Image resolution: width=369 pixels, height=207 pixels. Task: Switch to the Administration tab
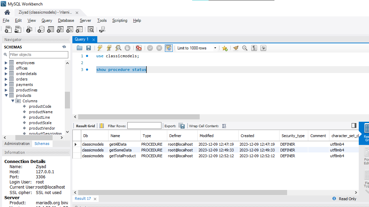point(17,144)
